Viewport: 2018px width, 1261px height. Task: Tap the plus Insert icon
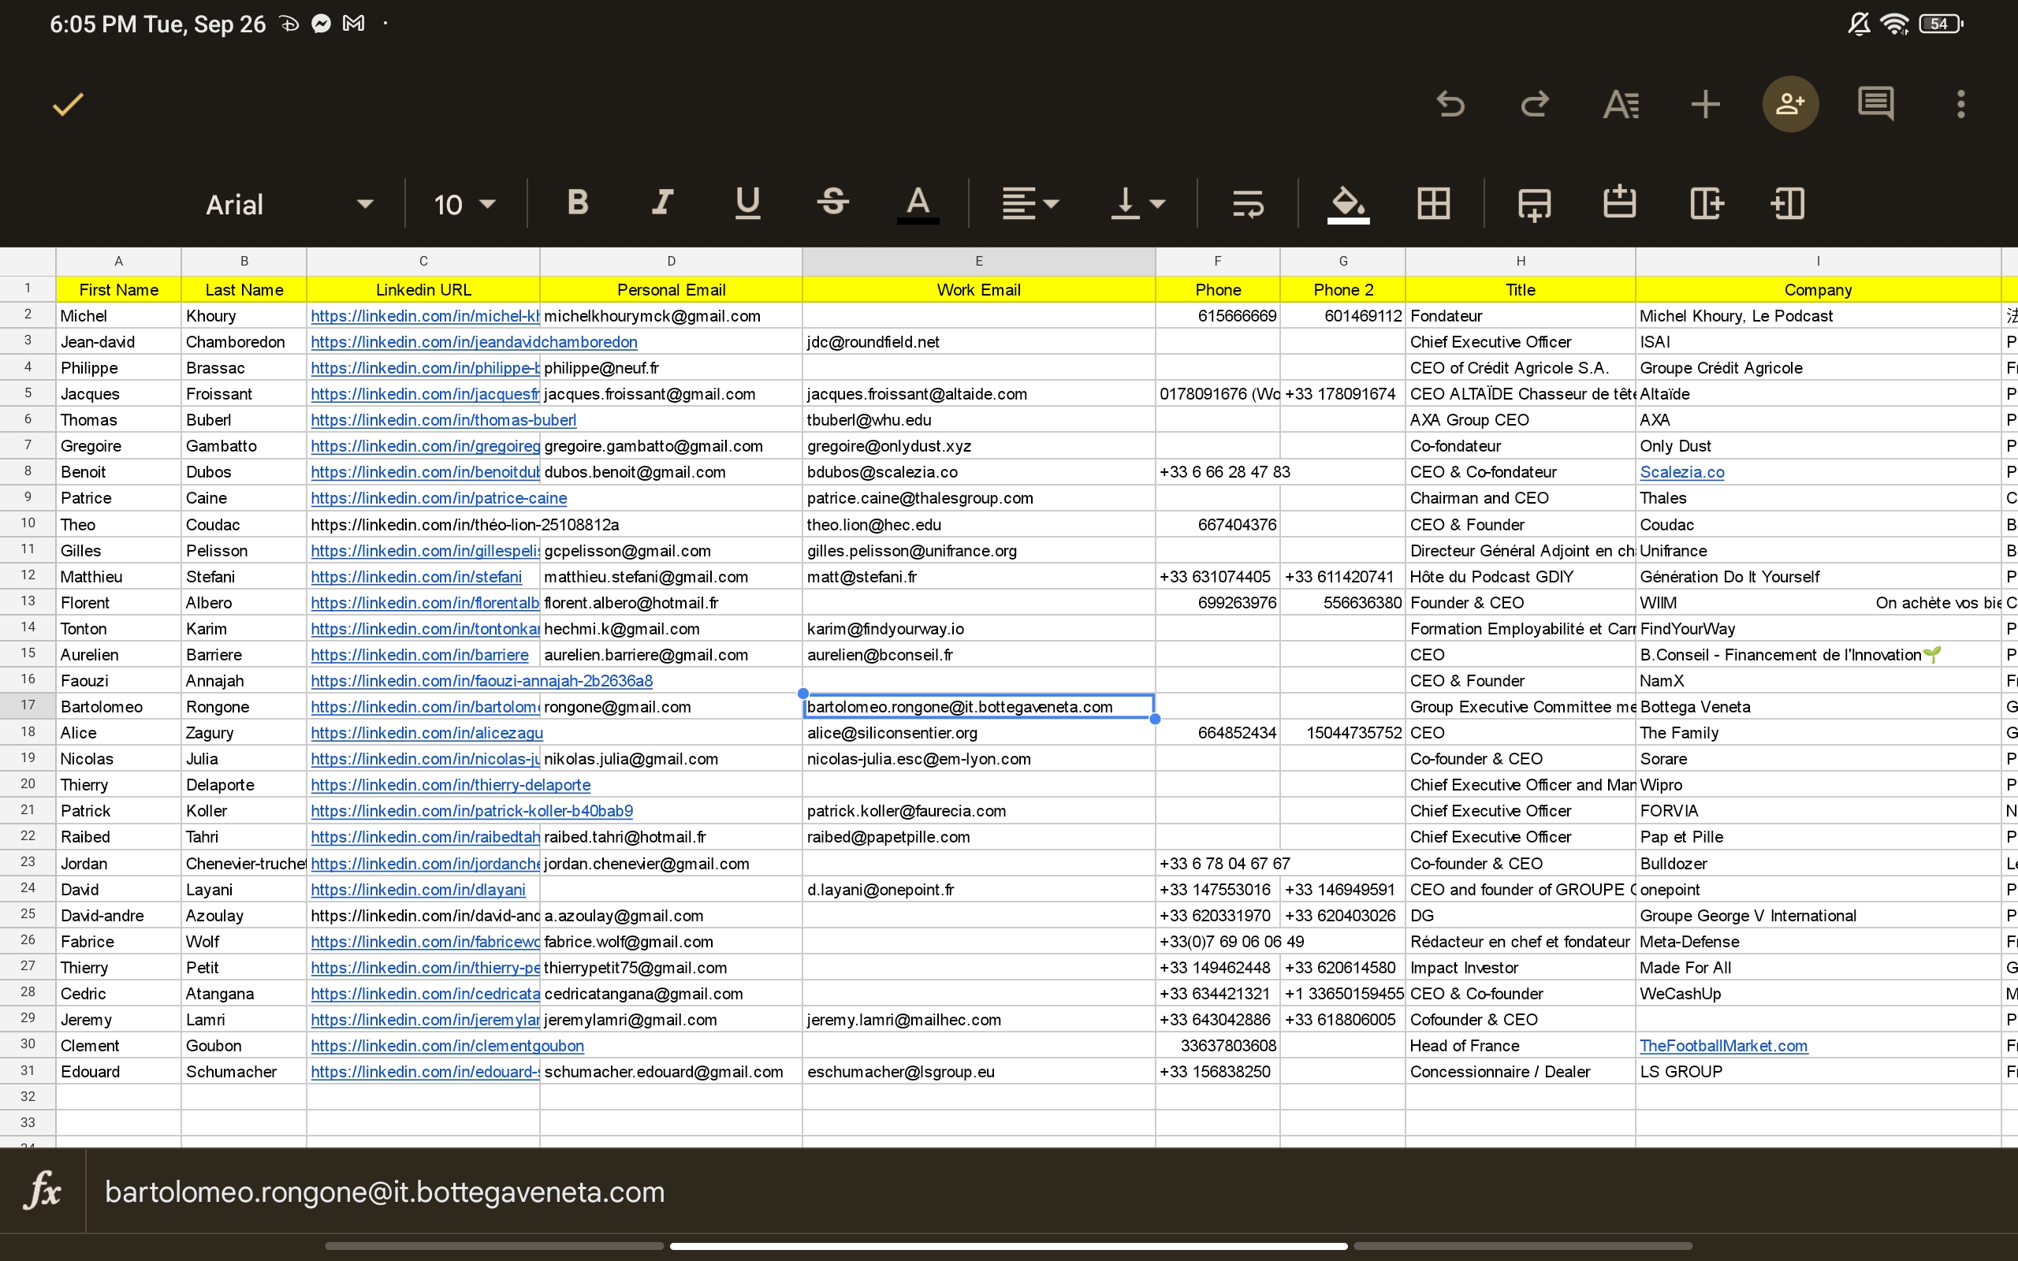(x=1705, y=104)
